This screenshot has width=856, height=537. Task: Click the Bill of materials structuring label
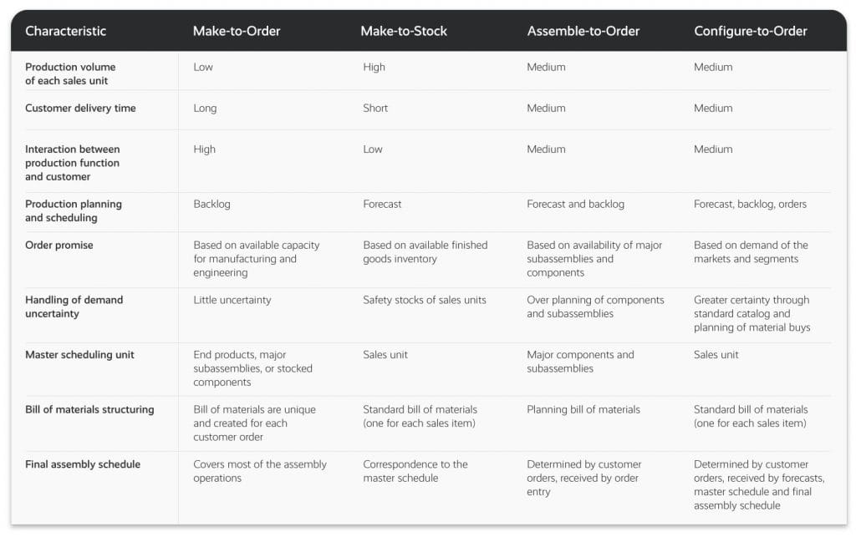[x=89, y=410]
